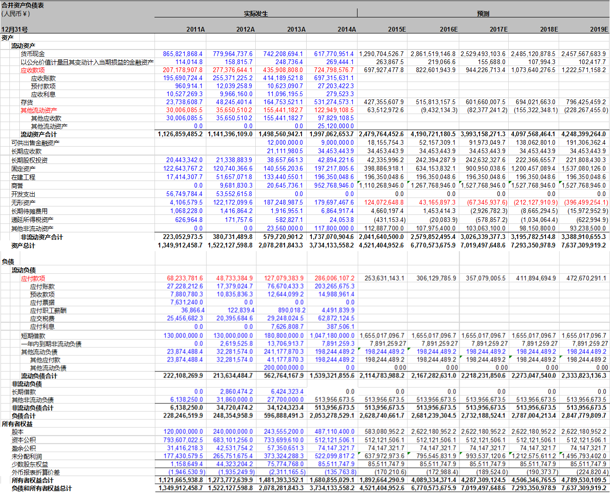This screenshot has width=610, height=493.
Task: Select the 商誉 row label
Action: (x=17, y=186)
